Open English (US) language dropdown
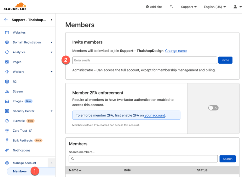This screenshot has height=177, width=242. tap(215, 7)
